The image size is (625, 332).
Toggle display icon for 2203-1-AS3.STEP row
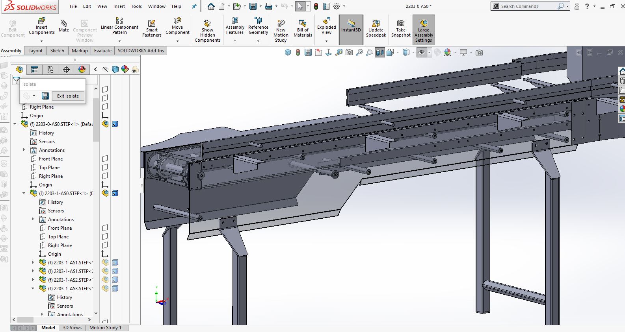[x=115, y=288]
